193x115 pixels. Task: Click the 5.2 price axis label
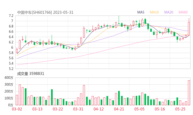click(x=11, y=69)
